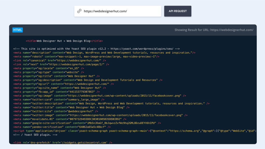Screen dimensions: 265x149
Task: Select the blue HTML tab
Action: coord(17,30)
